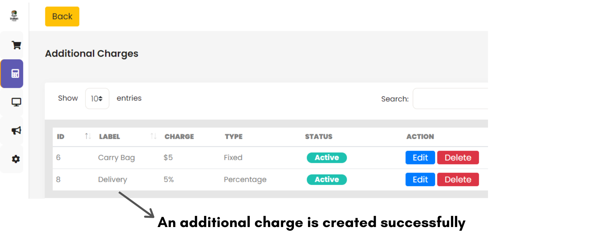Screen dimensions: 612x249
Task: Select the calculator sidebar icon
Action: click(x=15, y=74)
